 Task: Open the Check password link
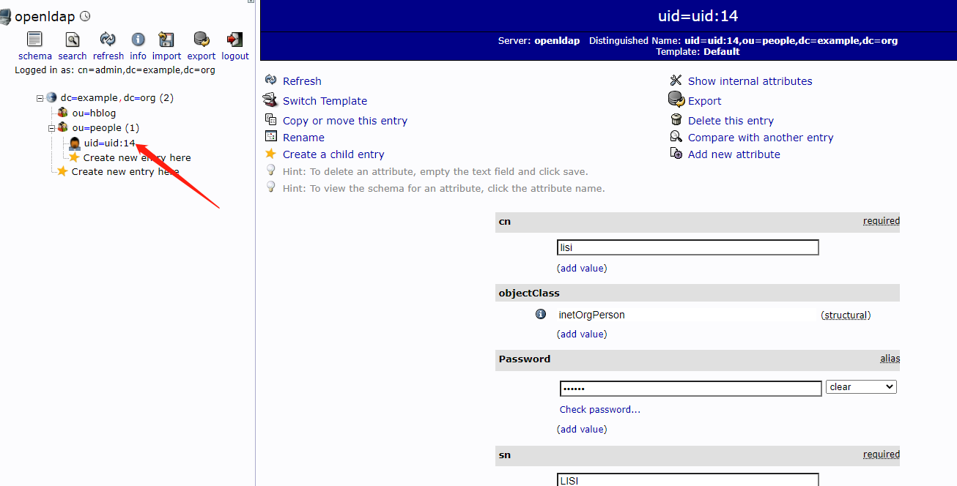(x=599, y=409)
